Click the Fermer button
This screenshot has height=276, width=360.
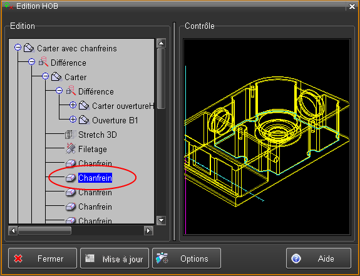(x=43, y=258)
